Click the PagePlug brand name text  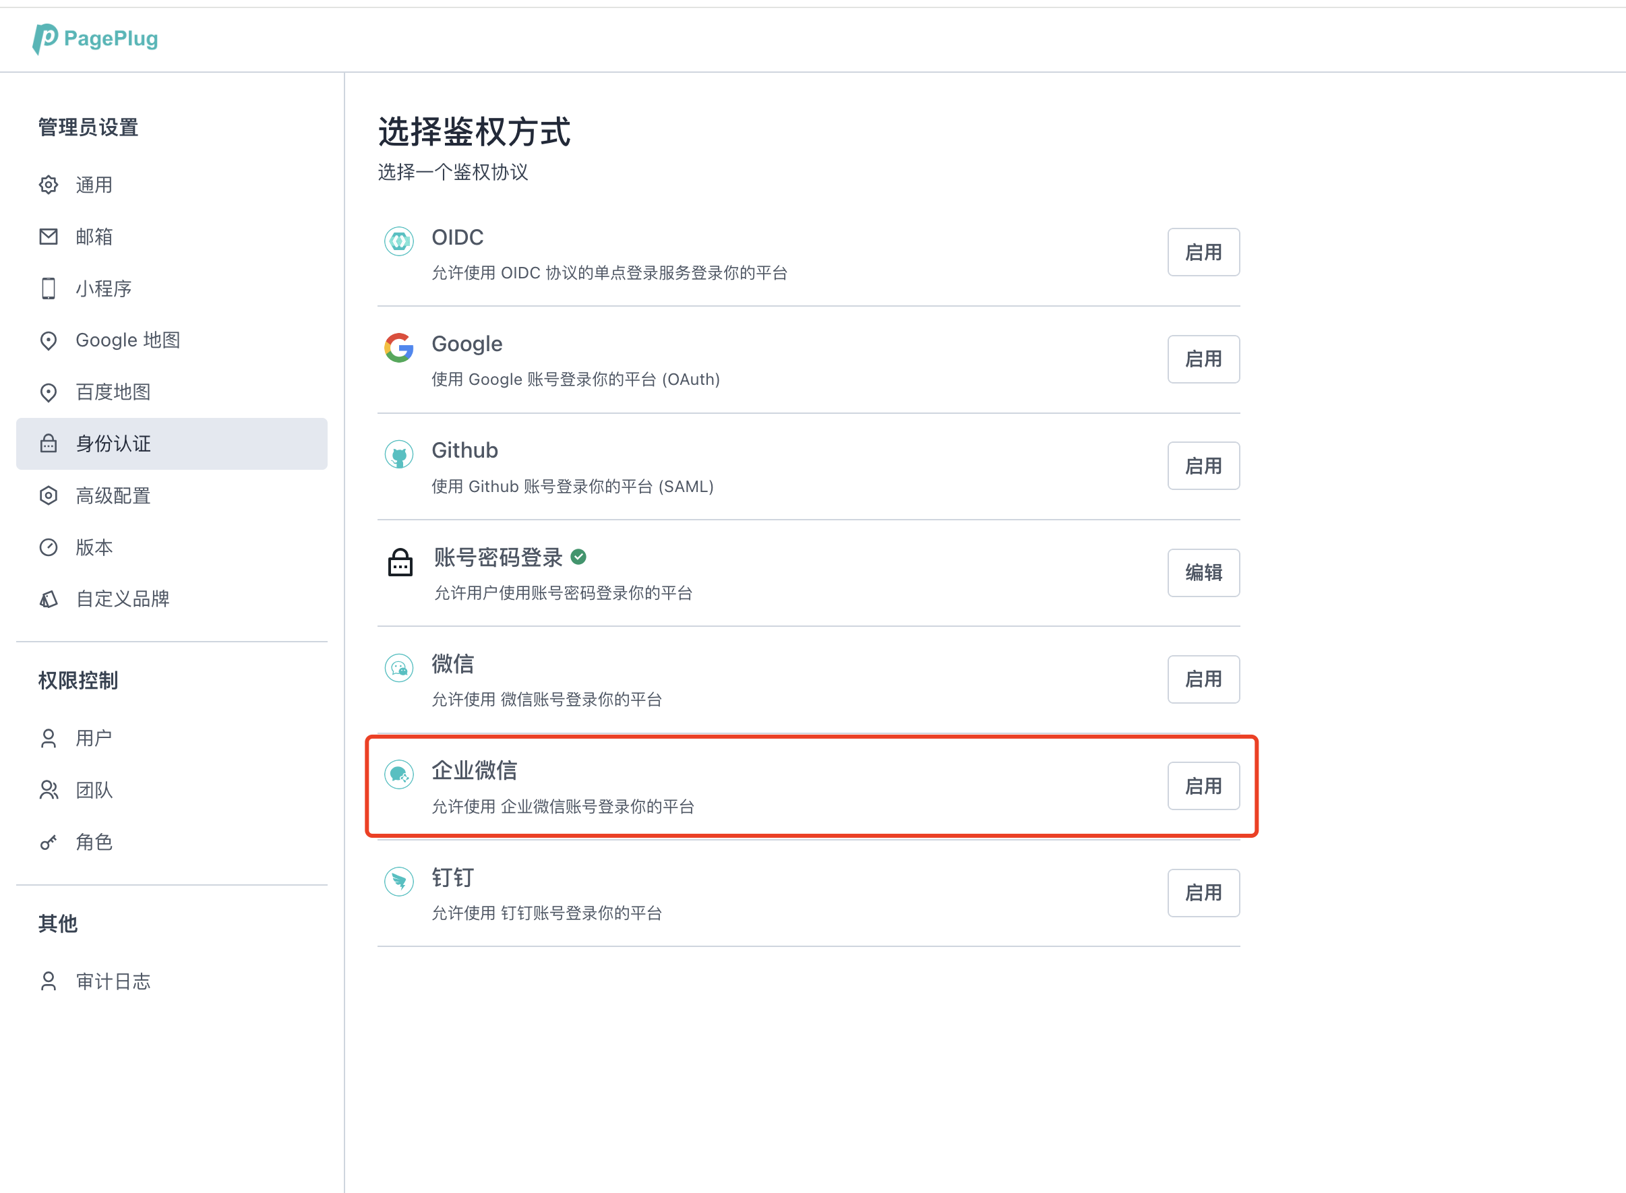click(111, 39)
